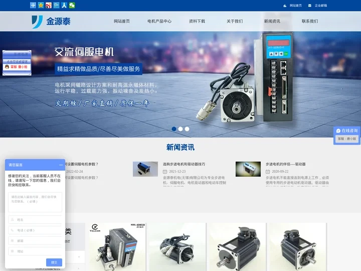This screenshot has width=361, height=271.
Task: Click the 姓名 name input field
Action: pos(35,220)
